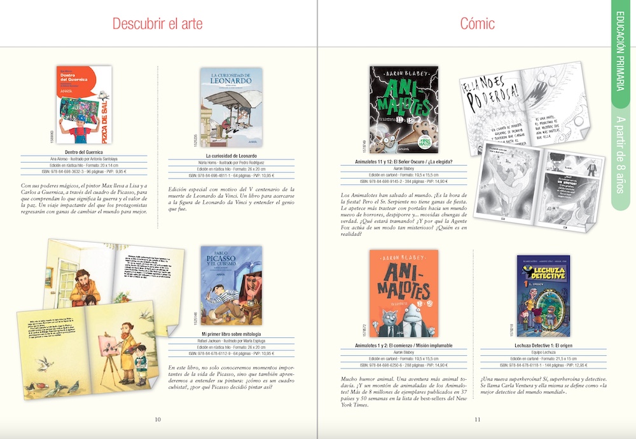Click 'Aaron Blabey' under Animalotes 11 y 12 title

(x=404, y=168)
